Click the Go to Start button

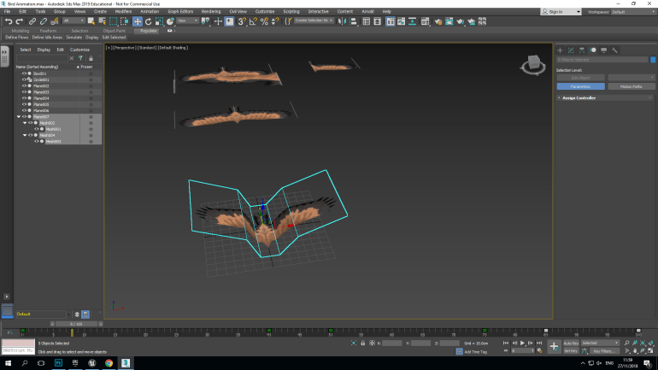pyautogui.click(x=506, y=344)
